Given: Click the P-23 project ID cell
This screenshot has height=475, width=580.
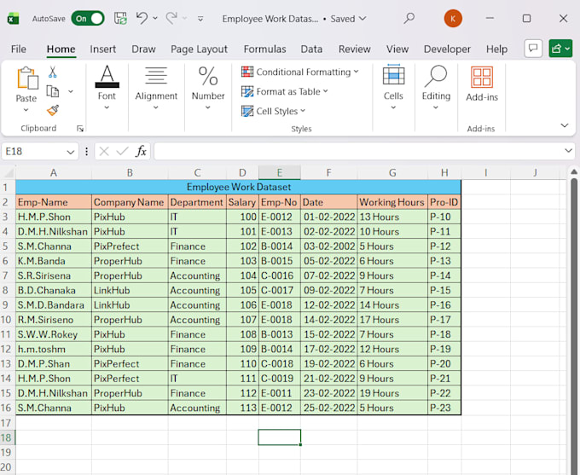Looking at the screenshot, I should [444, 408].
